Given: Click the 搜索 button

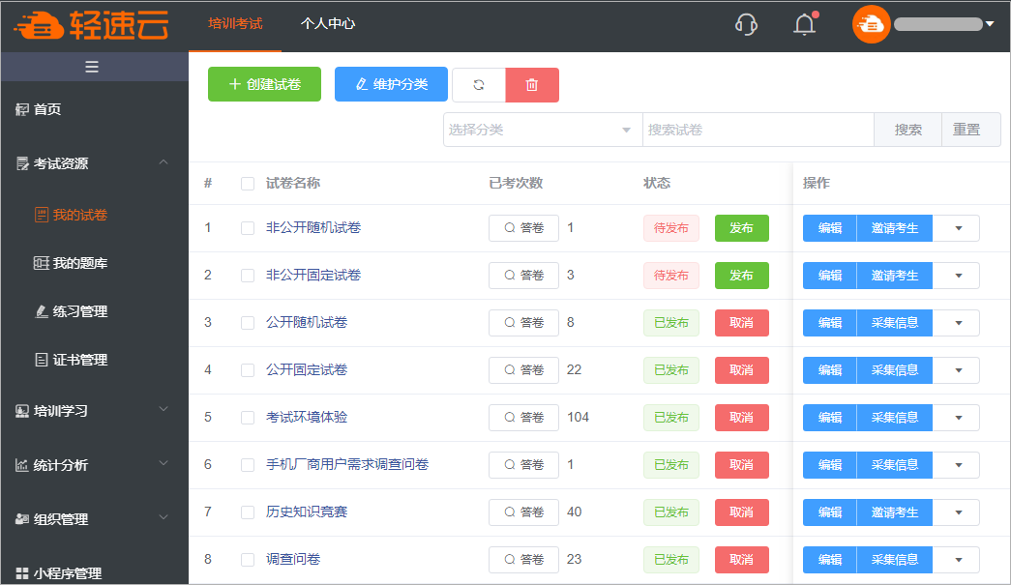Looking at the screenshot, I should click(x=907, y=130).
